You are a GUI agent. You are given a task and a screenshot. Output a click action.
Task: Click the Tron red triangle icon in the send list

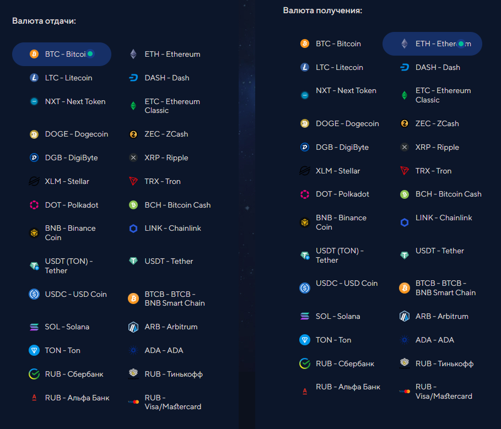click(x=133, y=181)
